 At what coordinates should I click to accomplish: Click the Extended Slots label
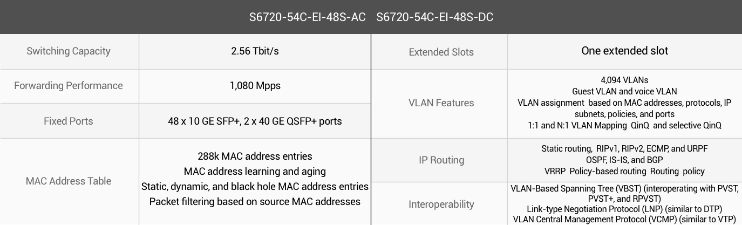(441, 52)
